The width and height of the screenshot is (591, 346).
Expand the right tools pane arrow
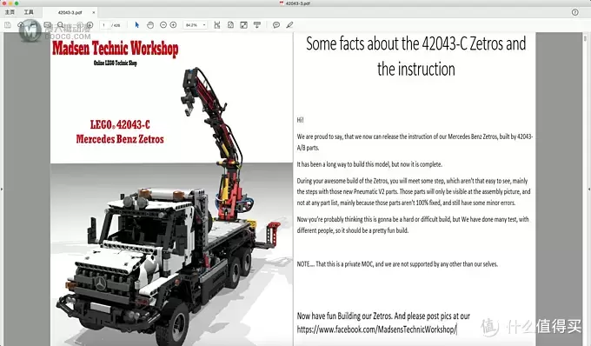[589, 189]
